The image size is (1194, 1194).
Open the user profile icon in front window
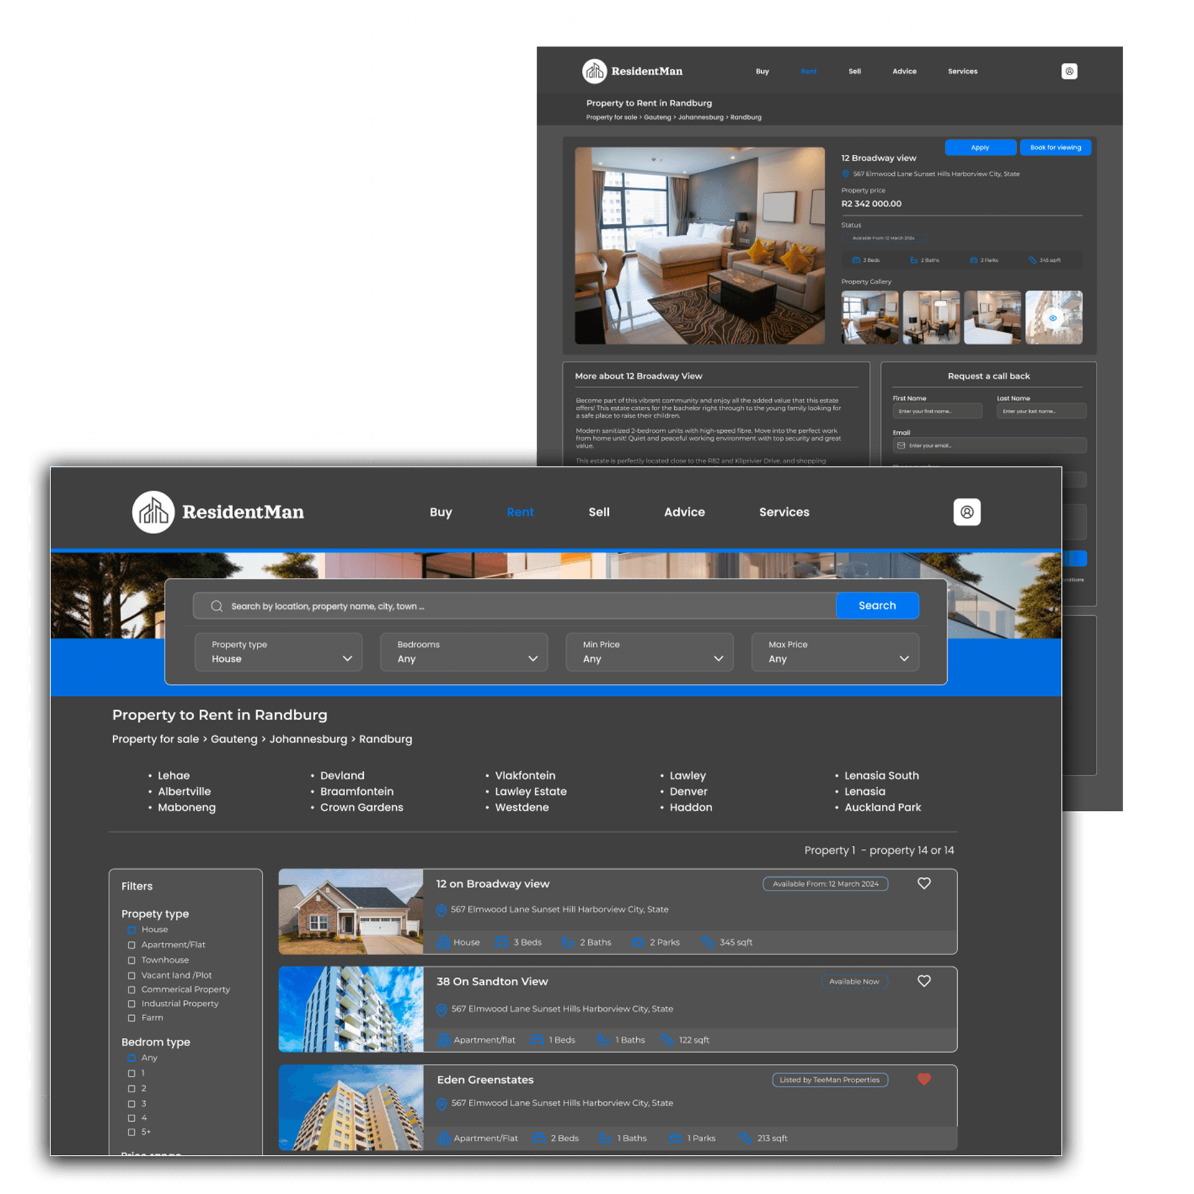[967, 512]
